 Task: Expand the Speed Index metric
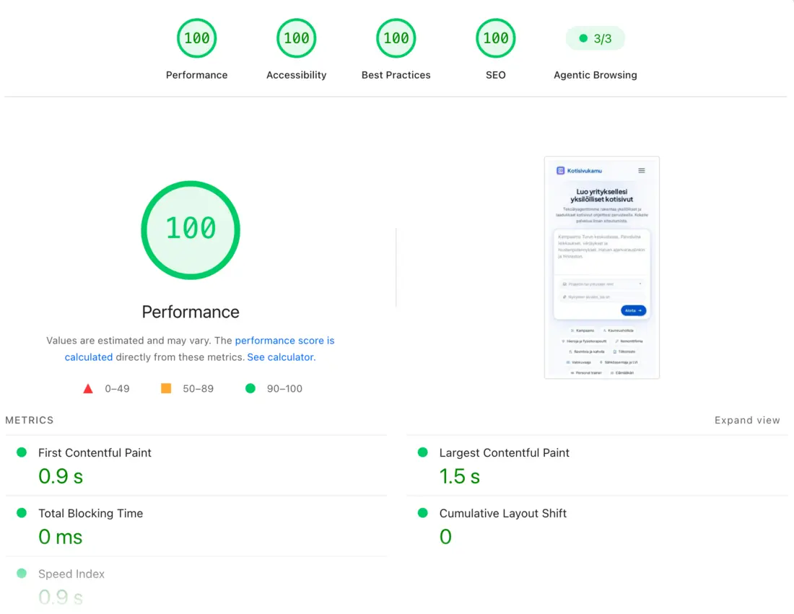coord(196,586)
